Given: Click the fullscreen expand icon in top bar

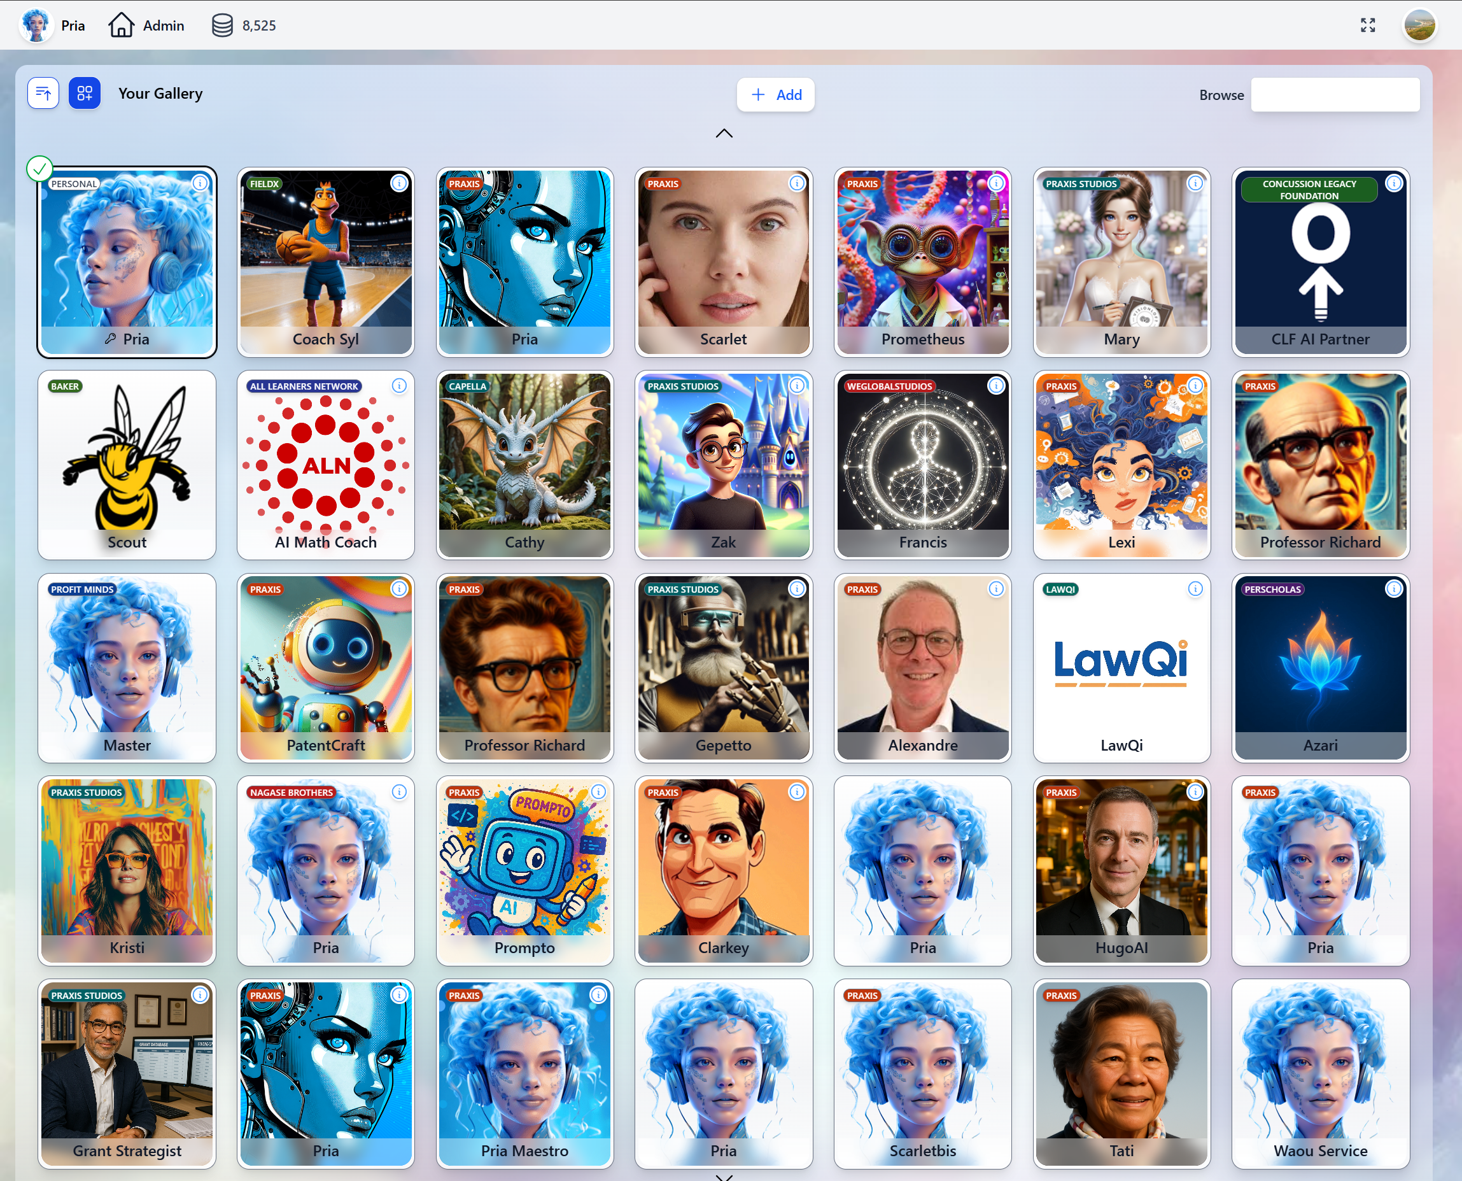Looking at the screenshot, I should coord(1369,25).
